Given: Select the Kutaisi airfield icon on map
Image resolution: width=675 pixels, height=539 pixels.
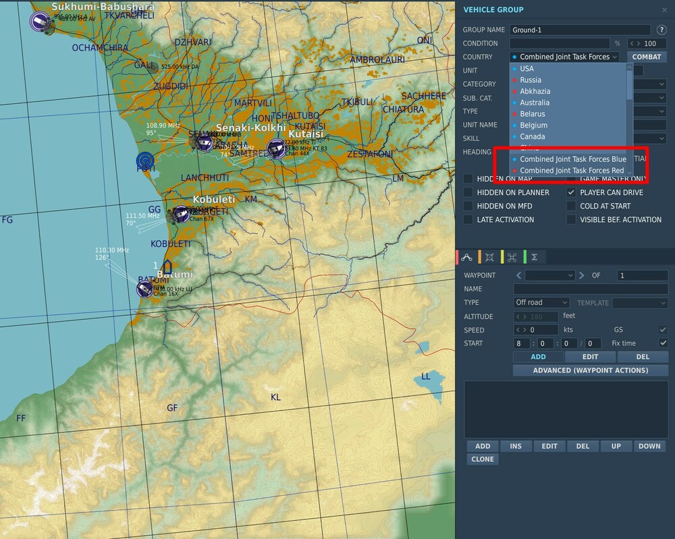Looking at the screenshot, I should click(x=276, y=148).
